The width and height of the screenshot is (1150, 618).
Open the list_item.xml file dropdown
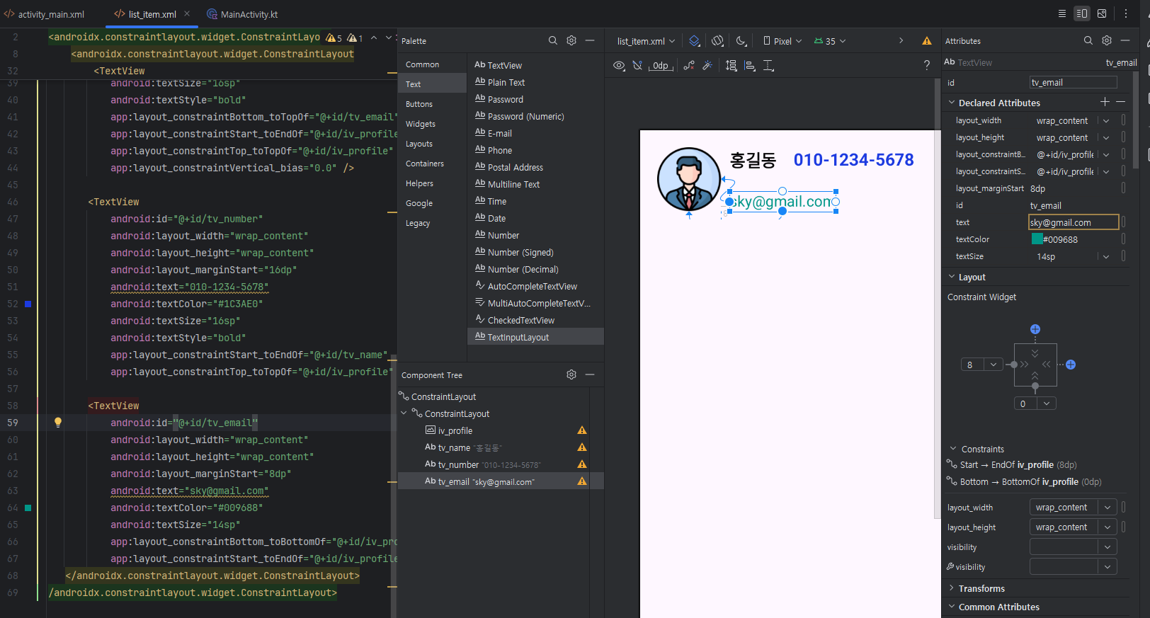646,41
